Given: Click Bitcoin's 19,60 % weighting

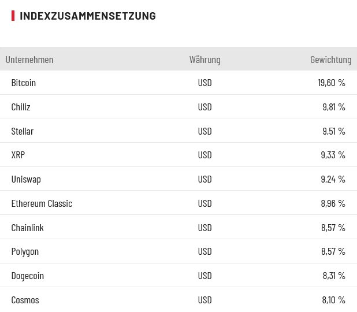Looking at the screenshot, I should [331, 83].
